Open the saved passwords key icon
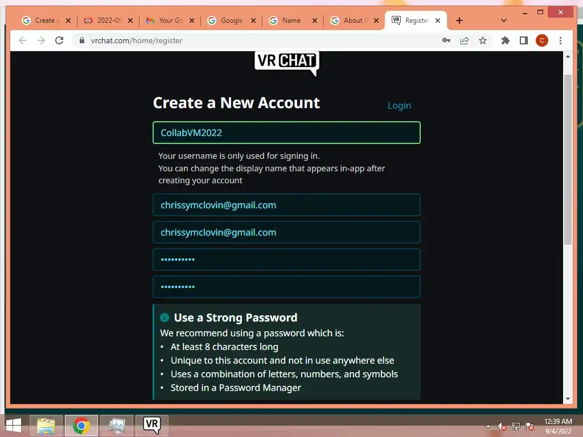 point(446,40)
